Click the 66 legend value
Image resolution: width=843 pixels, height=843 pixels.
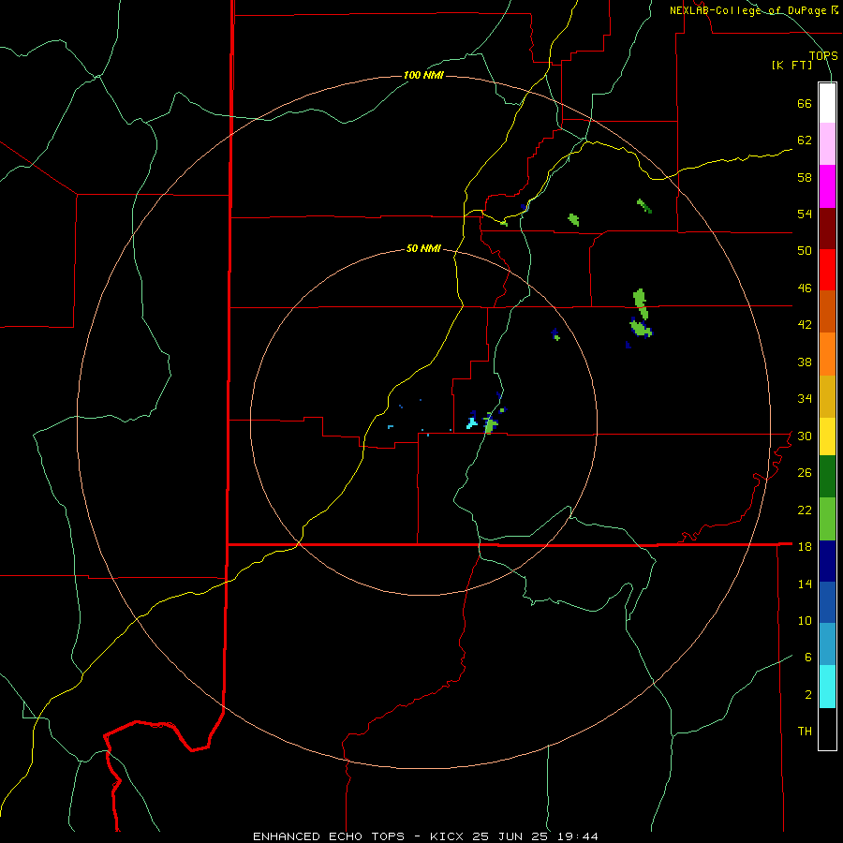point(805,104)
